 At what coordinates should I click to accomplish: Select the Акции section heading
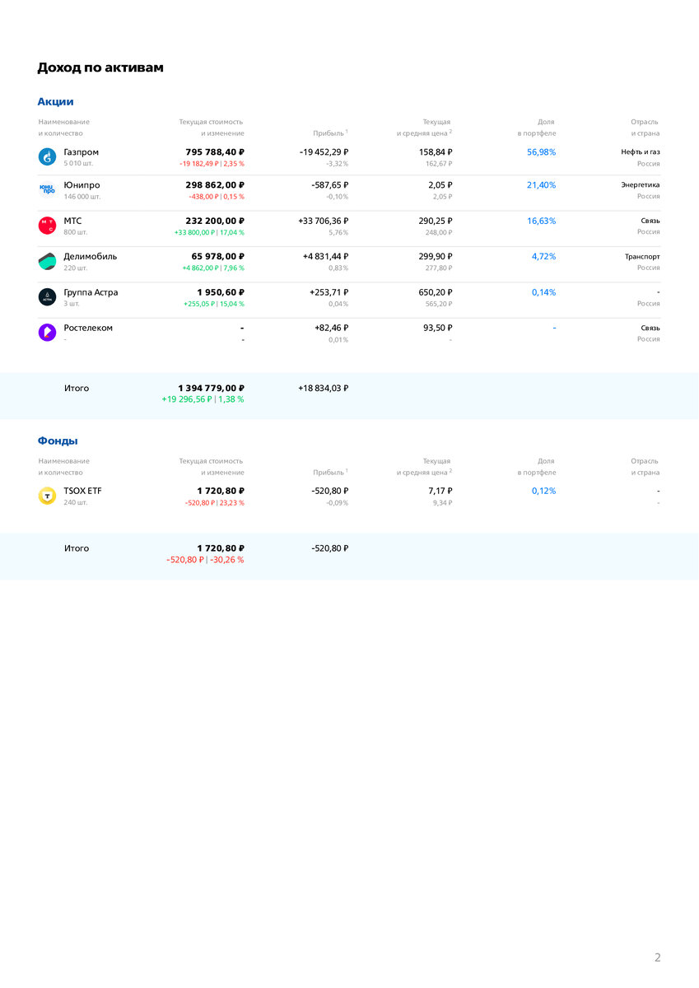pyautogui.click(x=55, y=102)
